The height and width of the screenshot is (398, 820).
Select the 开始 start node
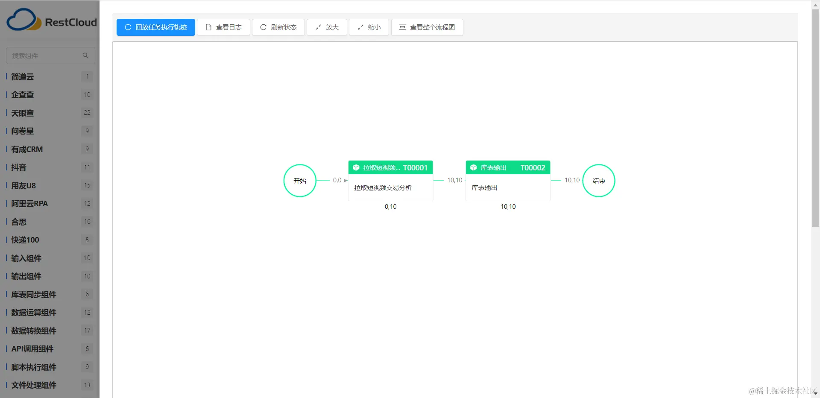(300, 181)
